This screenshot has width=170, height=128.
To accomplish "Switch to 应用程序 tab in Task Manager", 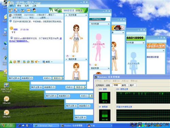I will [x=100, y=85].
